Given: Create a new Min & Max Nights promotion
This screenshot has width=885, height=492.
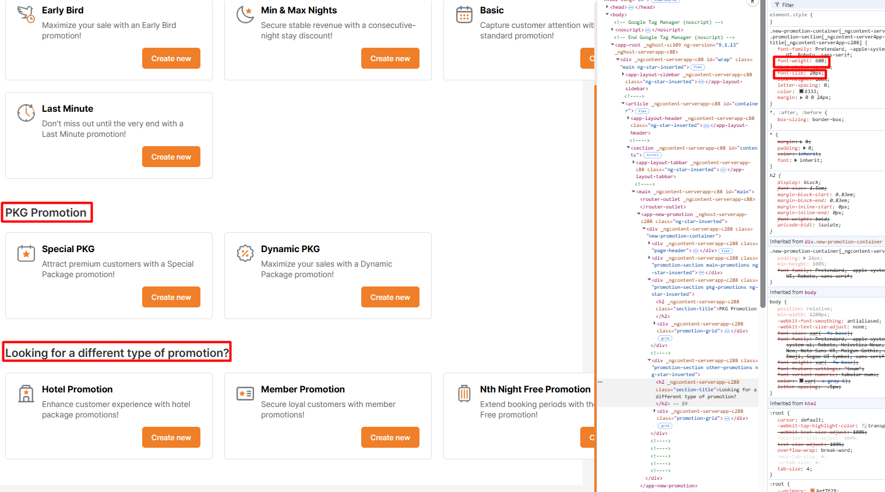Looking at the screenshot, I should [x=390, y=58].
